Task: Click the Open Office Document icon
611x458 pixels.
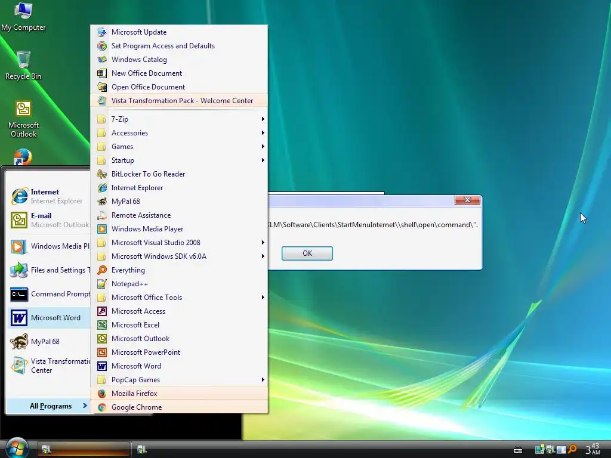Action: pyautogui.click(x=102, y=87)
